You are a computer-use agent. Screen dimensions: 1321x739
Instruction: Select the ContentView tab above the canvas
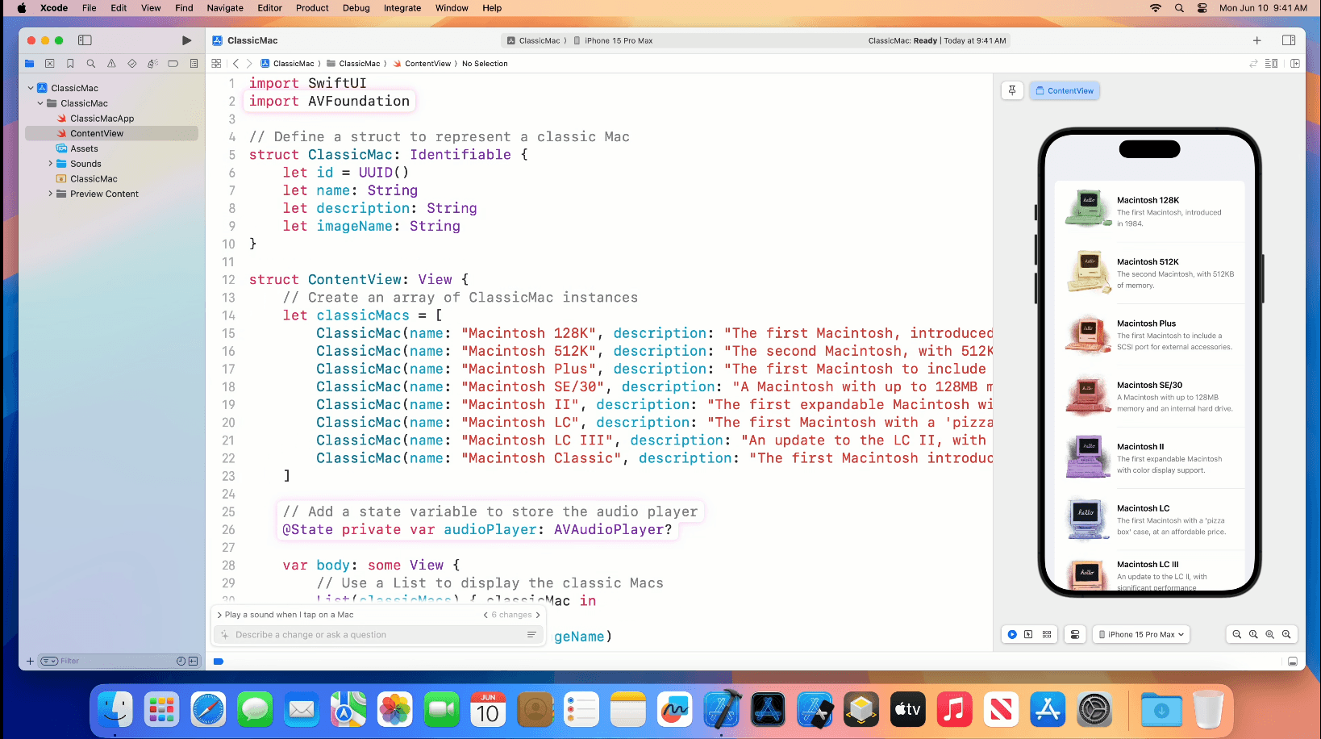(x=1065, y=90)
